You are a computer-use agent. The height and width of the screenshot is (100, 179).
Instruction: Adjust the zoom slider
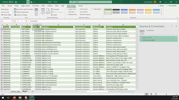pyautogui.click(x=166, y=94)
